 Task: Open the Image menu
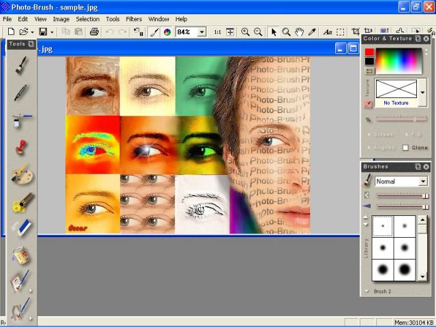tap(61, 19)
